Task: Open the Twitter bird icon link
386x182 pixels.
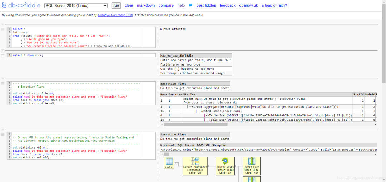Action: [x=190, y=5]
